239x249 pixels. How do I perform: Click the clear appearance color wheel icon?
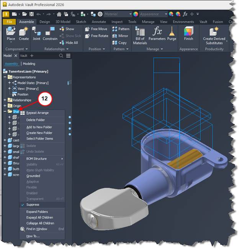click(178, 14)
